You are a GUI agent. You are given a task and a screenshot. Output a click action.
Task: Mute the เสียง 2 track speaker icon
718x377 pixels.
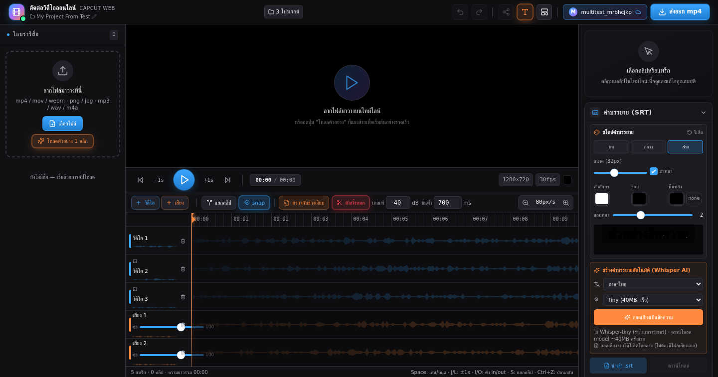(x=135, y=355)
